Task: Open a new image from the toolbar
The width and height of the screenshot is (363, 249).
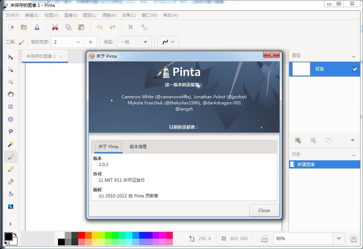Action: click(11, 27)
